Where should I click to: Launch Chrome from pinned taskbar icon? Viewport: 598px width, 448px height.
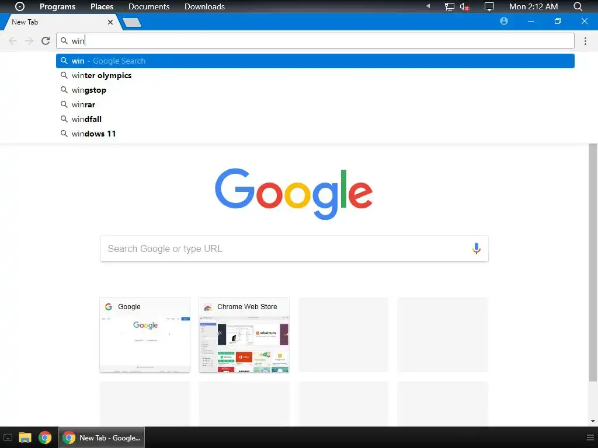click(45, 437)
